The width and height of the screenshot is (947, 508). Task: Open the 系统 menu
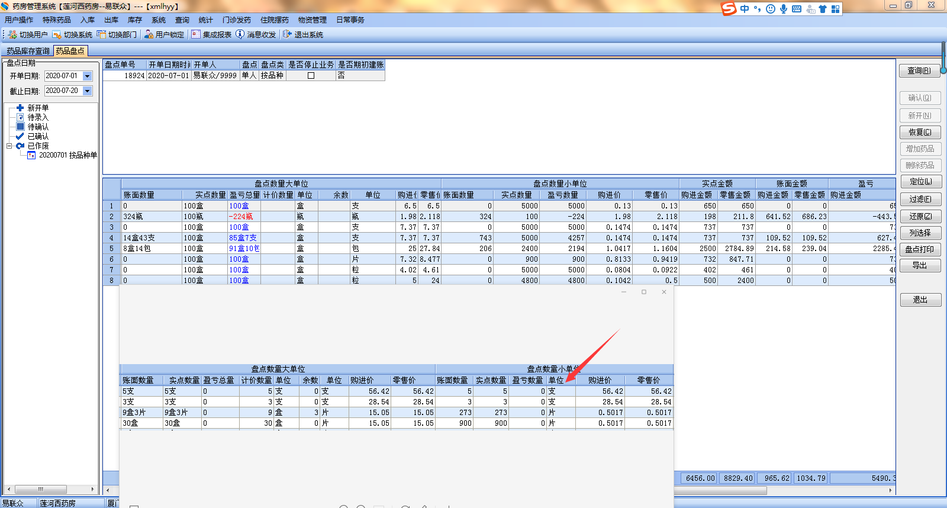[159, 20]
